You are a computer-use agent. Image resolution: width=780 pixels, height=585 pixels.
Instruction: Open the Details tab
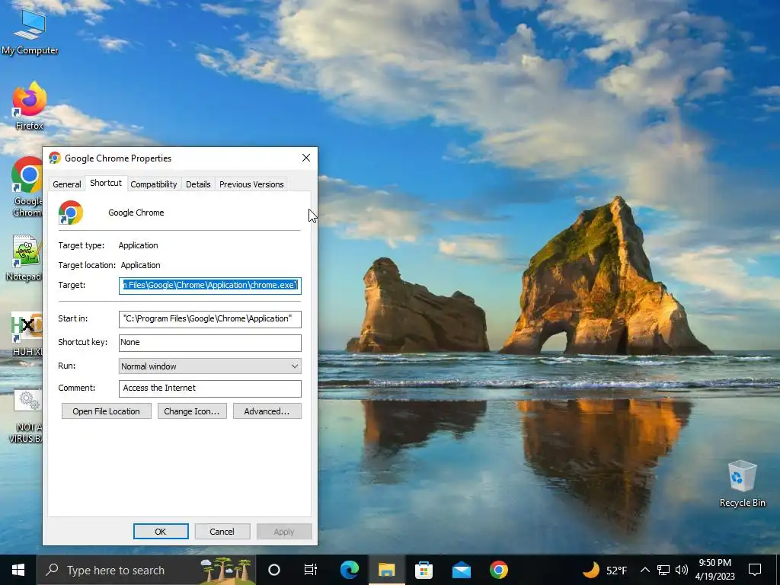click(x=198, y=184)
